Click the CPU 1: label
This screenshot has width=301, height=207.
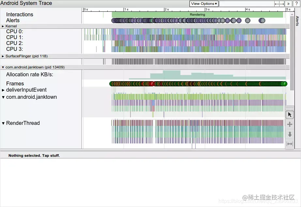[15, 37]
